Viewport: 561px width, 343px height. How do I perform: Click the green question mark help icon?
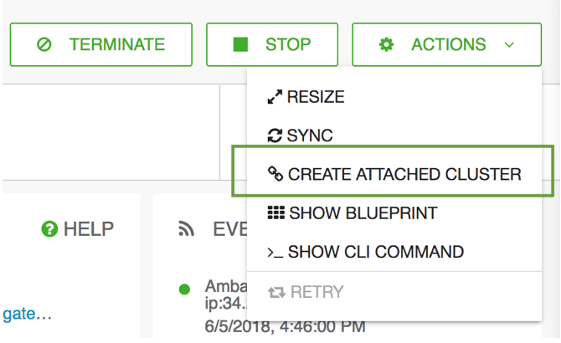point(49,229)
